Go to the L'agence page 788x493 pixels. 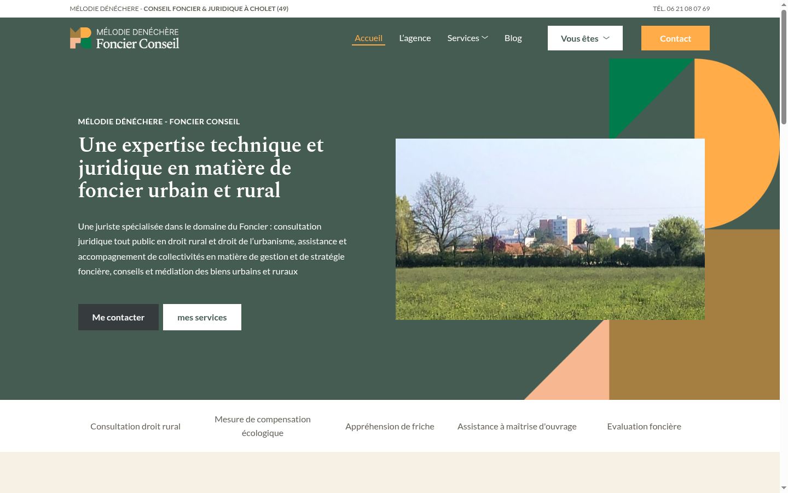click(415, 38)
